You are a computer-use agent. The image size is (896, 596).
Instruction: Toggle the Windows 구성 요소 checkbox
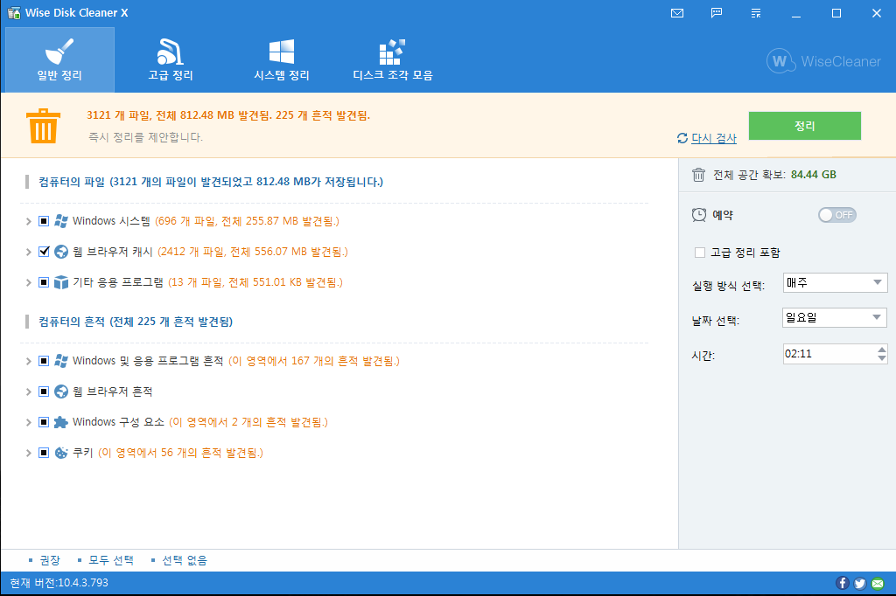tap(44, 422)
